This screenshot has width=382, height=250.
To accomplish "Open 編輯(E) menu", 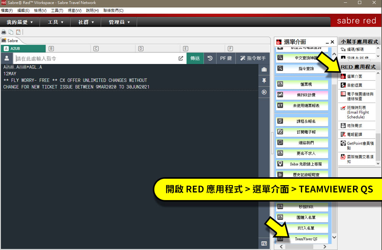I will pos(23,10).
